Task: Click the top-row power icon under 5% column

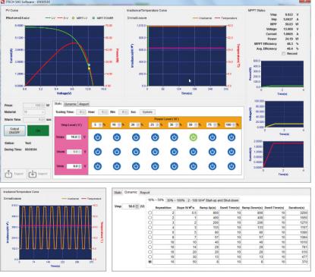Action: point(98,137)
